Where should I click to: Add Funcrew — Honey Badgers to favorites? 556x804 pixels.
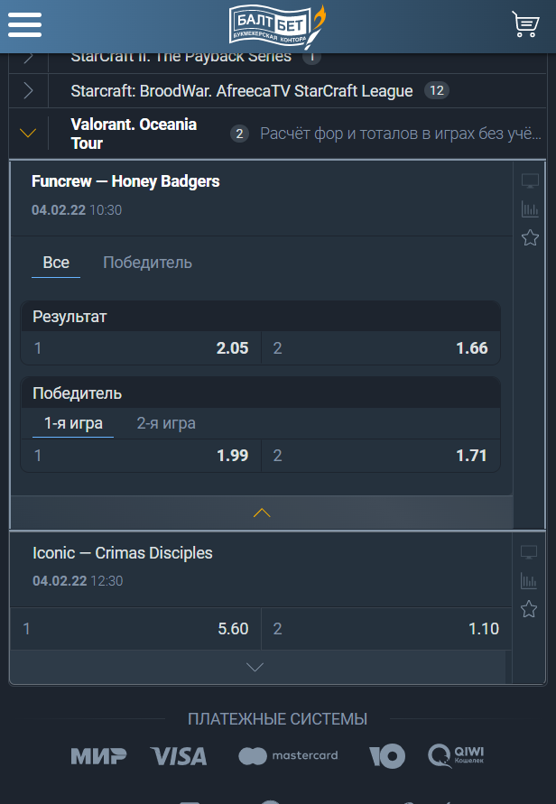(530, 237)
